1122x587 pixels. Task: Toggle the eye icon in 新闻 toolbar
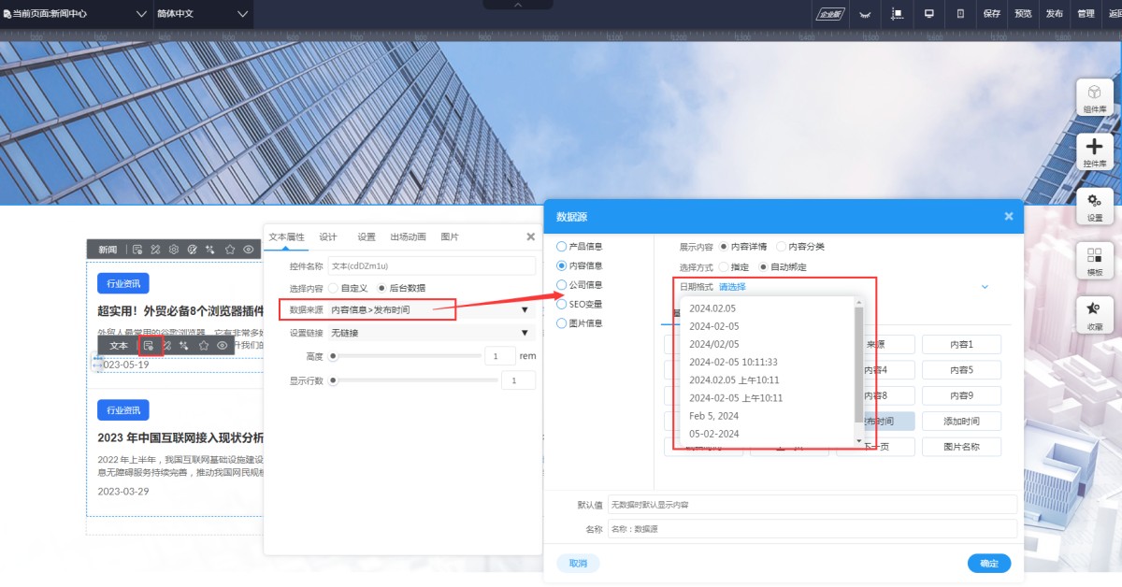249,250
